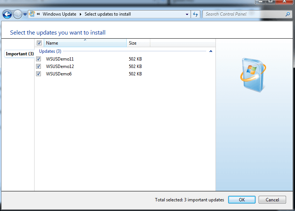The width and height of the screenshot is (295, 211).
Task: Go to Windows Update breadcrumb
Action: pyautogui.click(x=59, y=14)
